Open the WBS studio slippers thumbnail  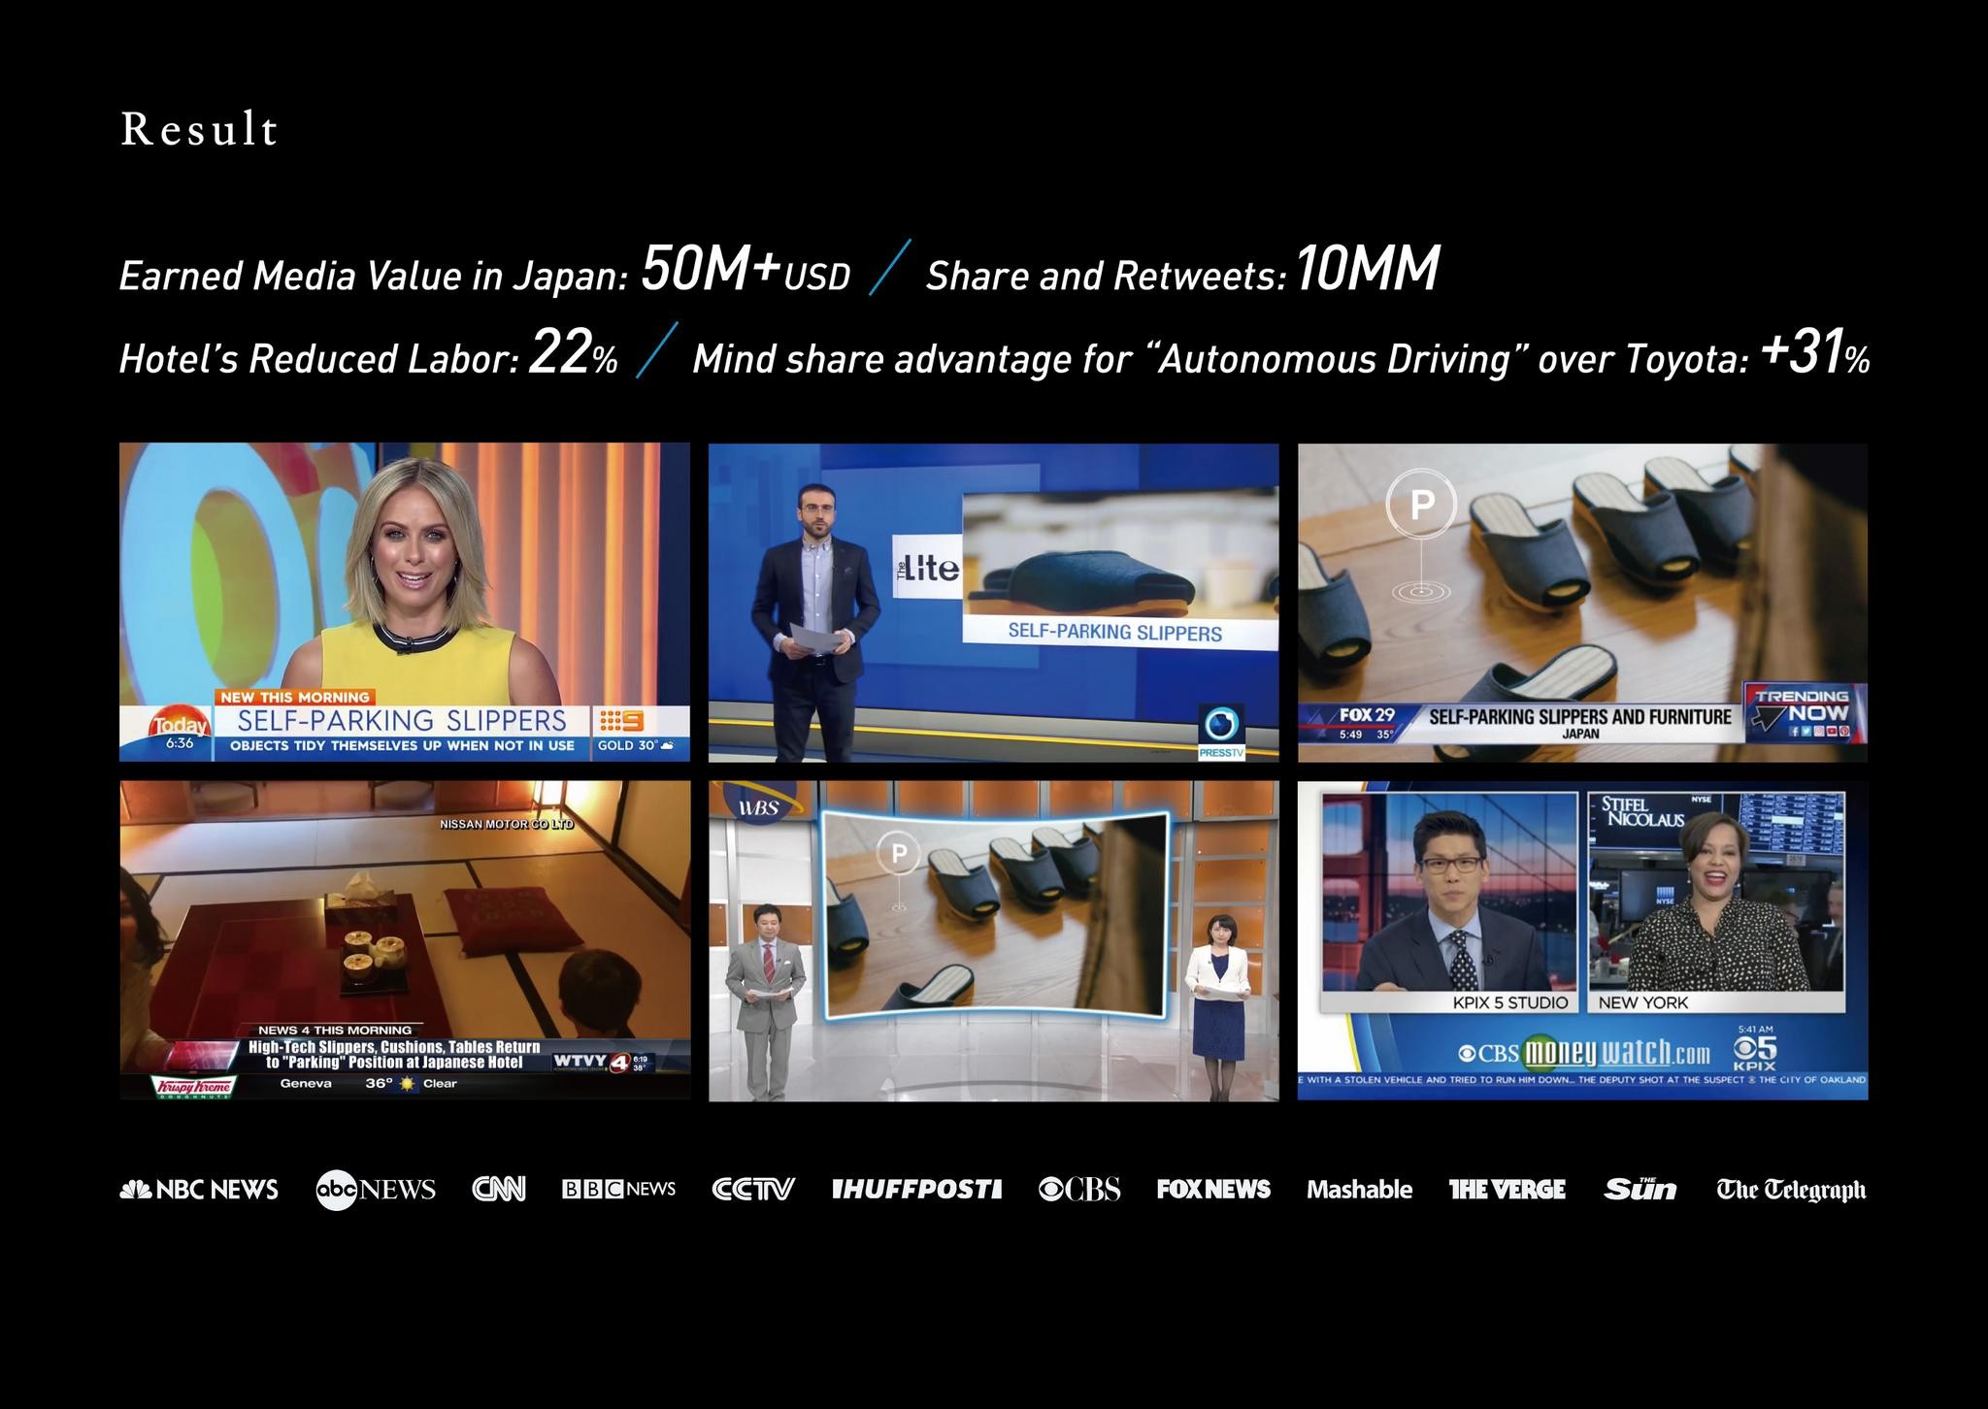pyautogui.click(x=993, y=940)
